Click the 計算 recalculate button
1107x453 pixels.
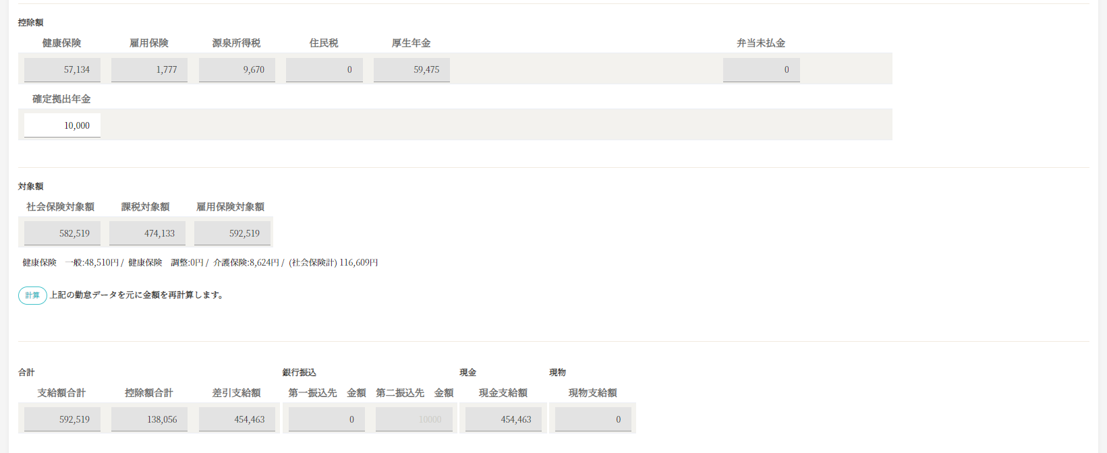(32, 295)
